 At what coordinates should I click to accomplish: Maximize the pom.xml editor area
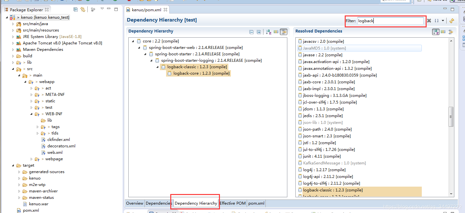coord(452,9)
